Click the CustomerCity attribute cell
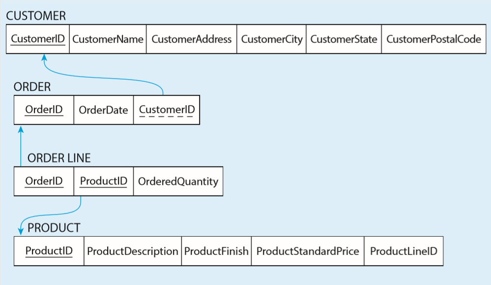This screenshot has width=491, height=285. pyautogui.click(x=271, y=39)
